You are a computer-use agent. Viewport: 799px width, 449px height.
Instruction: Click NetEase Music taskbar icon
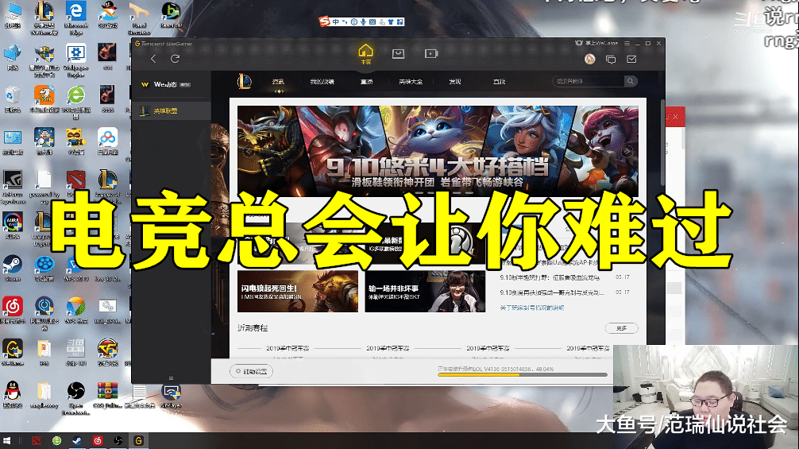[x=98, y=440]
